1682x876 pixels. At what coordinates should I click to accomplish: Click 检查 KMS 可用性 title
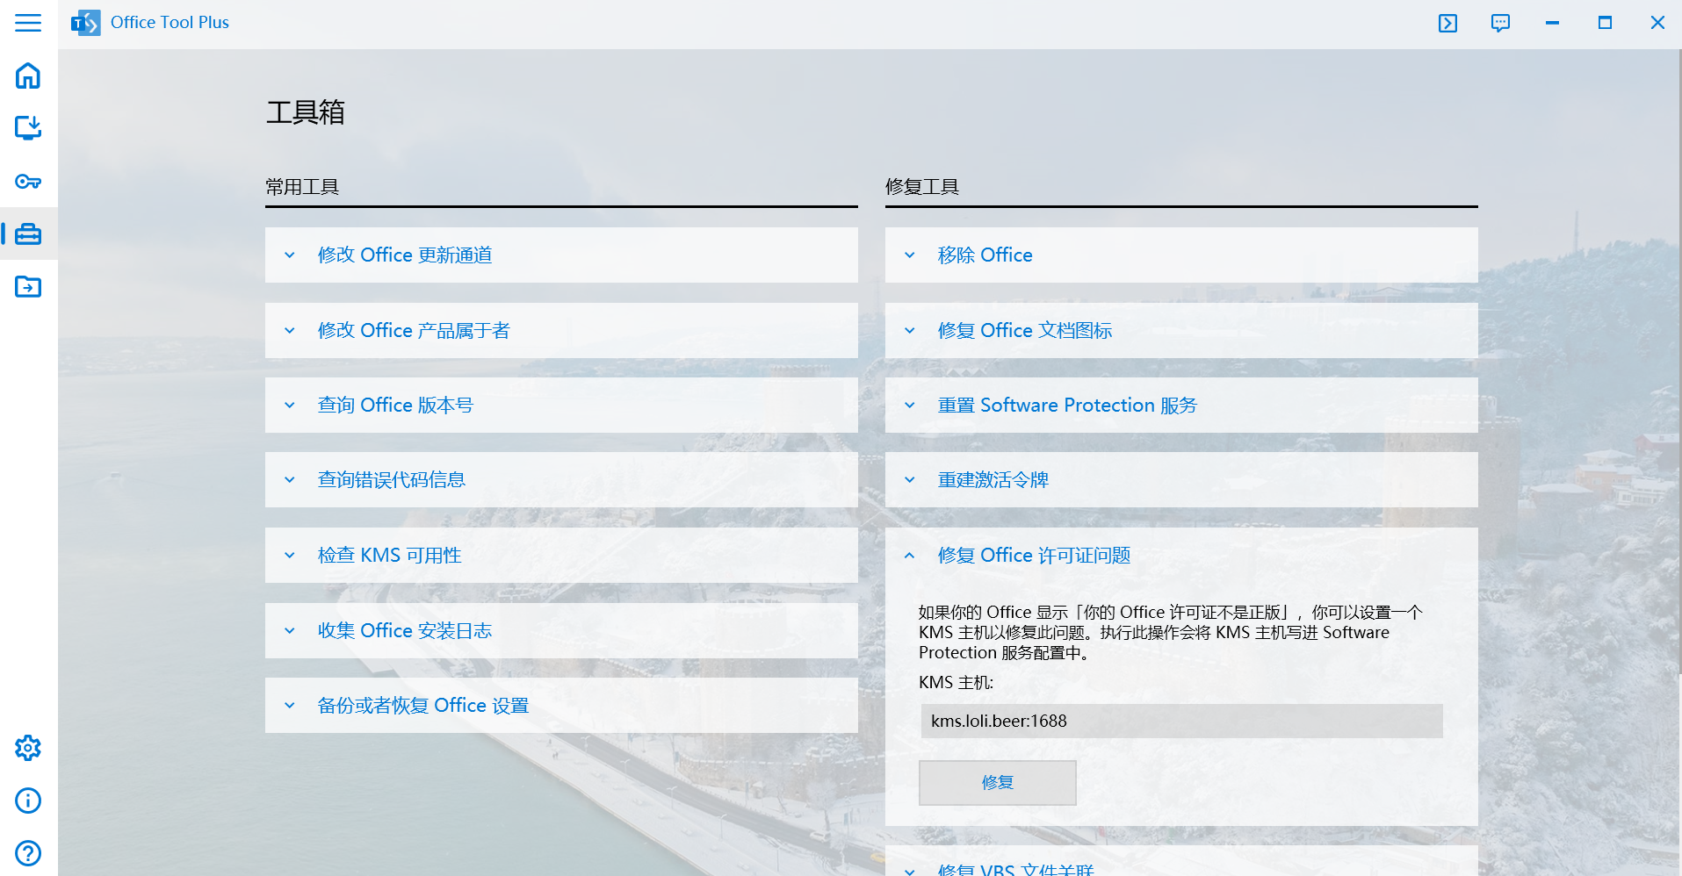(390, 556)
